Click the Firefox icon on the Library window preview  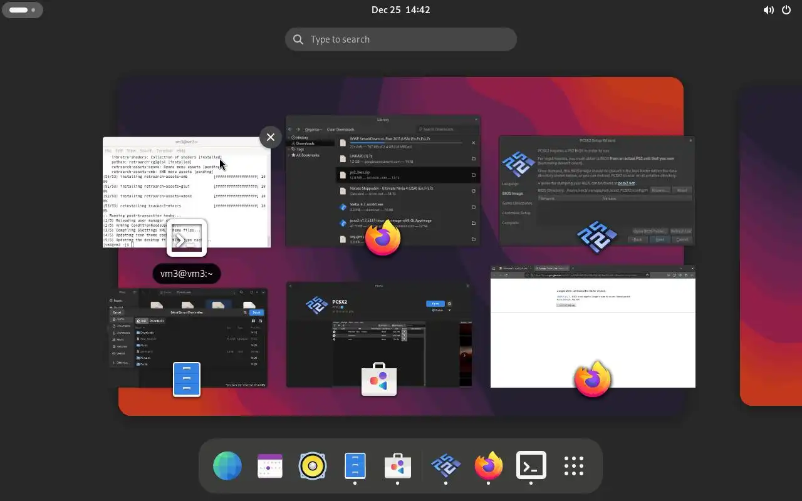click(383, 238)
